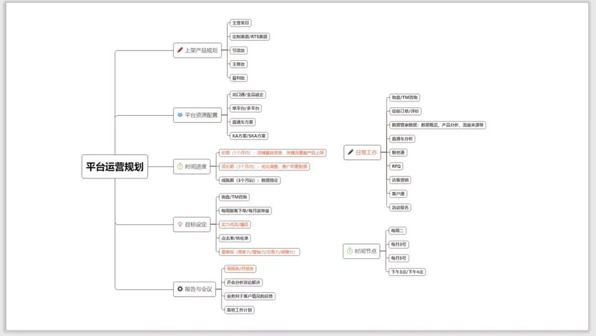Click the lightbulb icon on 目标设定
The width and height of the screenshot is (596, 336).
(x=180, y=224)
